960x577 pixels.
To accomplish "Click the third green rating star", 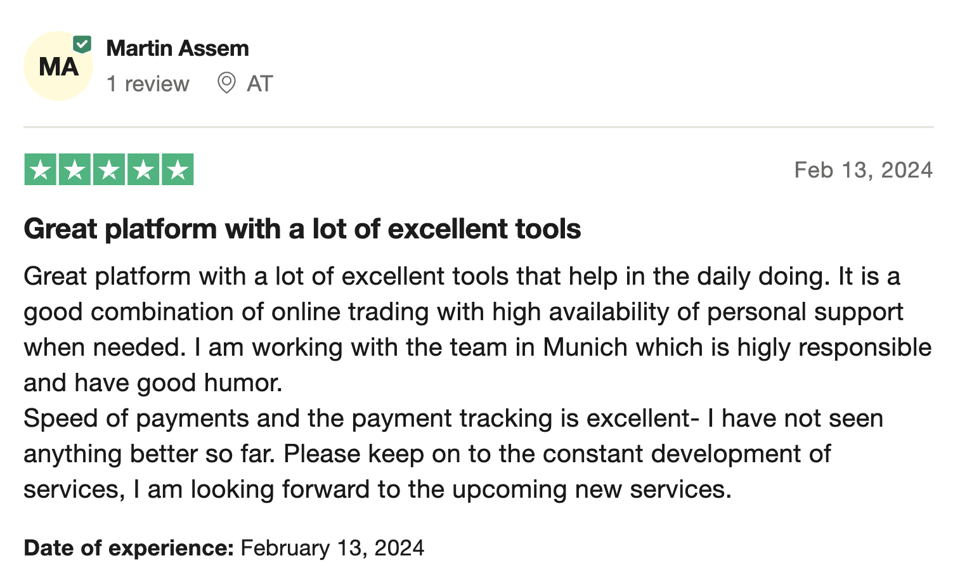I will (109, 170).
